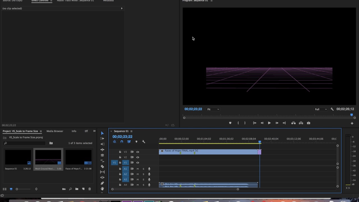Image resolution: width=359 pixels, height=202 pixels.
Task: Open the Info panel tab
Action: pos(74,131)
